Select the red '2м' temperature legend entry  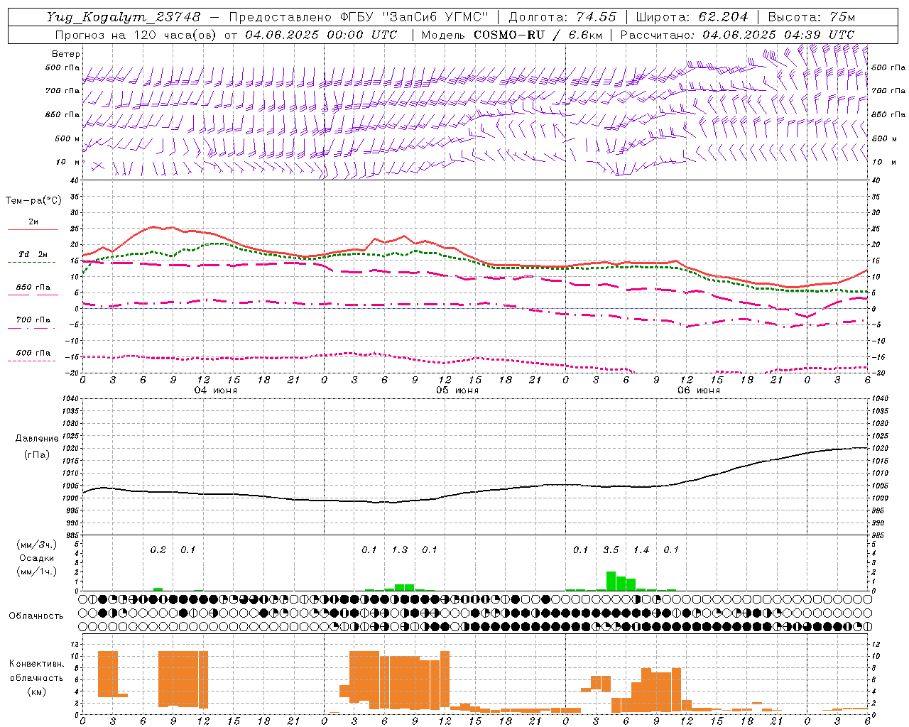(33, 222)
